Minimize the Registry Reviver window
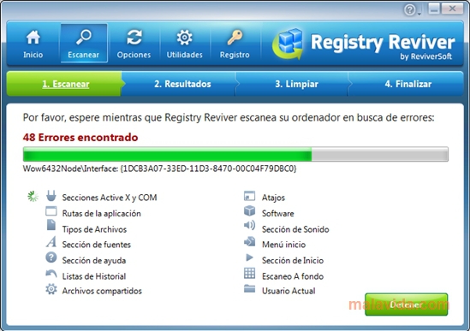Screen dimensions: 470x331 434,9
